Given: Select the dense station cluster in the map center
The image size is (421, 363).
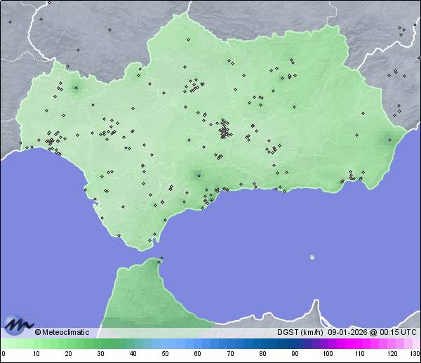Looking at the screenshot, I should point(224,131).
